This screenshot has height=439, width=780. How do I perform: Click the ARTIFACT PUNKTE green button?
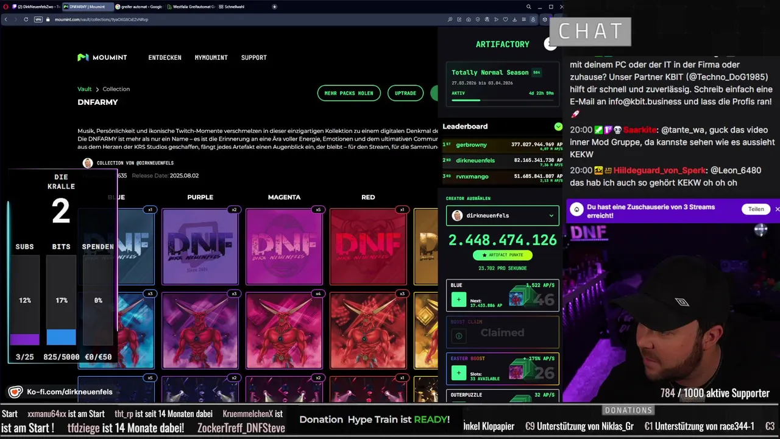point(503,255)
